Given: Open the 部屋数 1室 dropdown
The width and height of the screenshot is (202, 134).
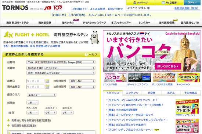Looking at the screenshot, I should tap(33, 103).
